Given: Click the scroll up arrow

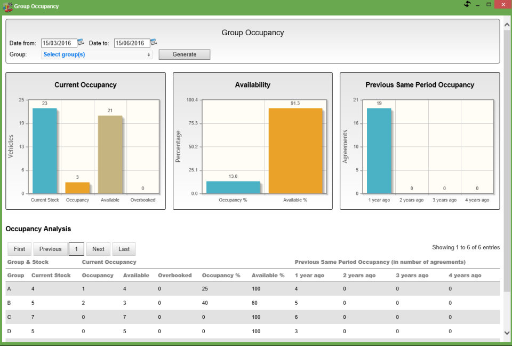Looking at the screenshot, I should tap(507, 25).
